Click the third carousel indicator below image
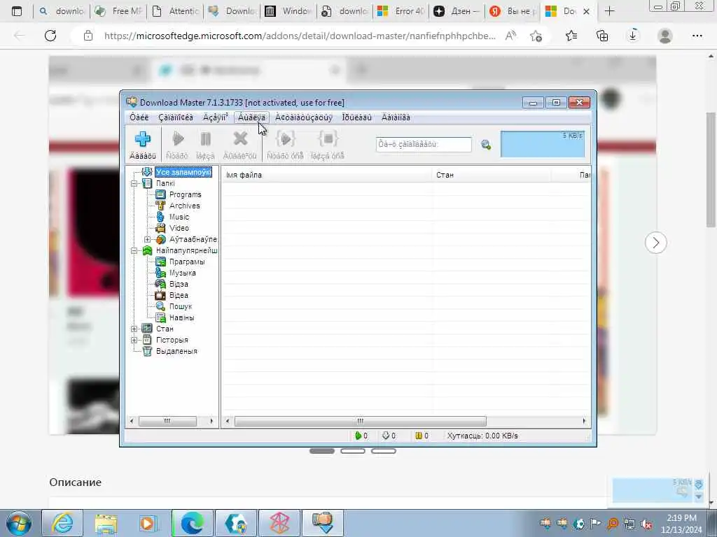Image resolution: width=717 pixels, height=537 pixels. [383, 451]
